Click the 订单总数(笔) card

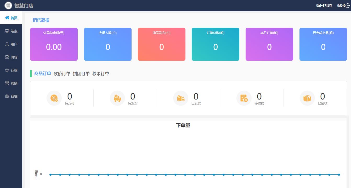pos(216,44)
